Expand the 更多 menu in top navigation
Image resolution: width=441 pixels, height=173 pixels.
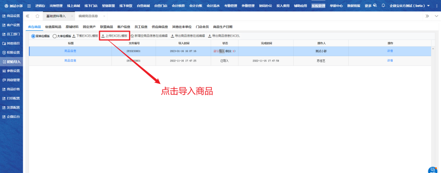[x=370, y=6]
